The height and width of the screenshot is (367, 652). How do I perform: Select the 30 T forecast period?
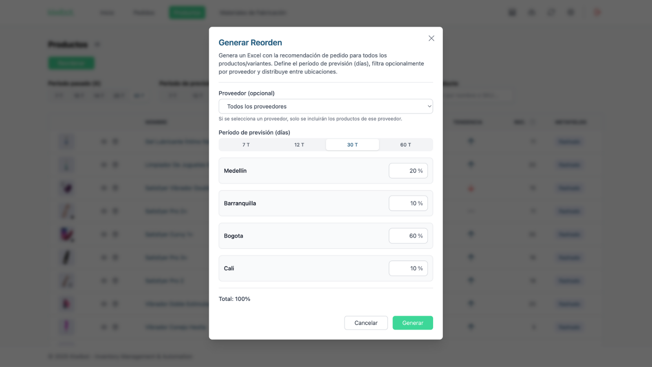(352, 145)
